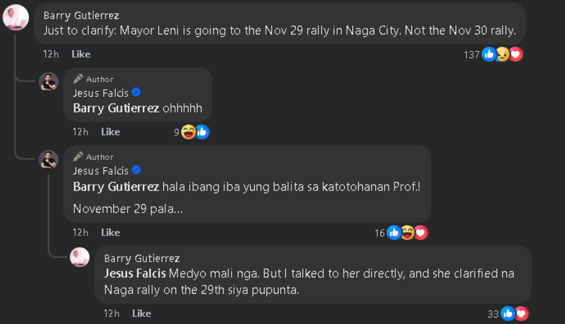Viewport: 565px width, 324px height.
Task: Like Barry Gutierrez's 'Just to clarify' comment
Action: [81, 54]
